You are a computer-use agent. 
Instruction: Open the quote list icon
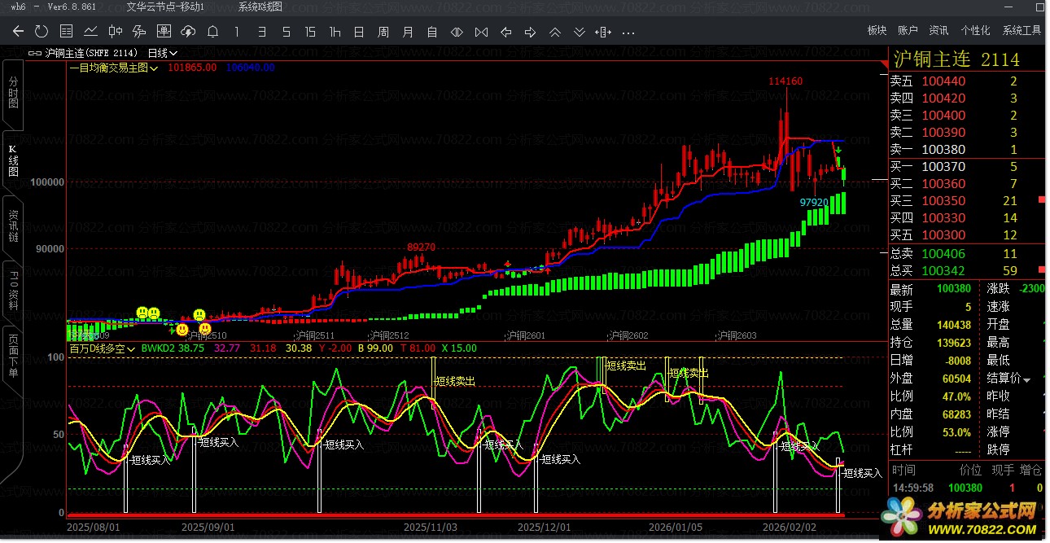(67, 32)
